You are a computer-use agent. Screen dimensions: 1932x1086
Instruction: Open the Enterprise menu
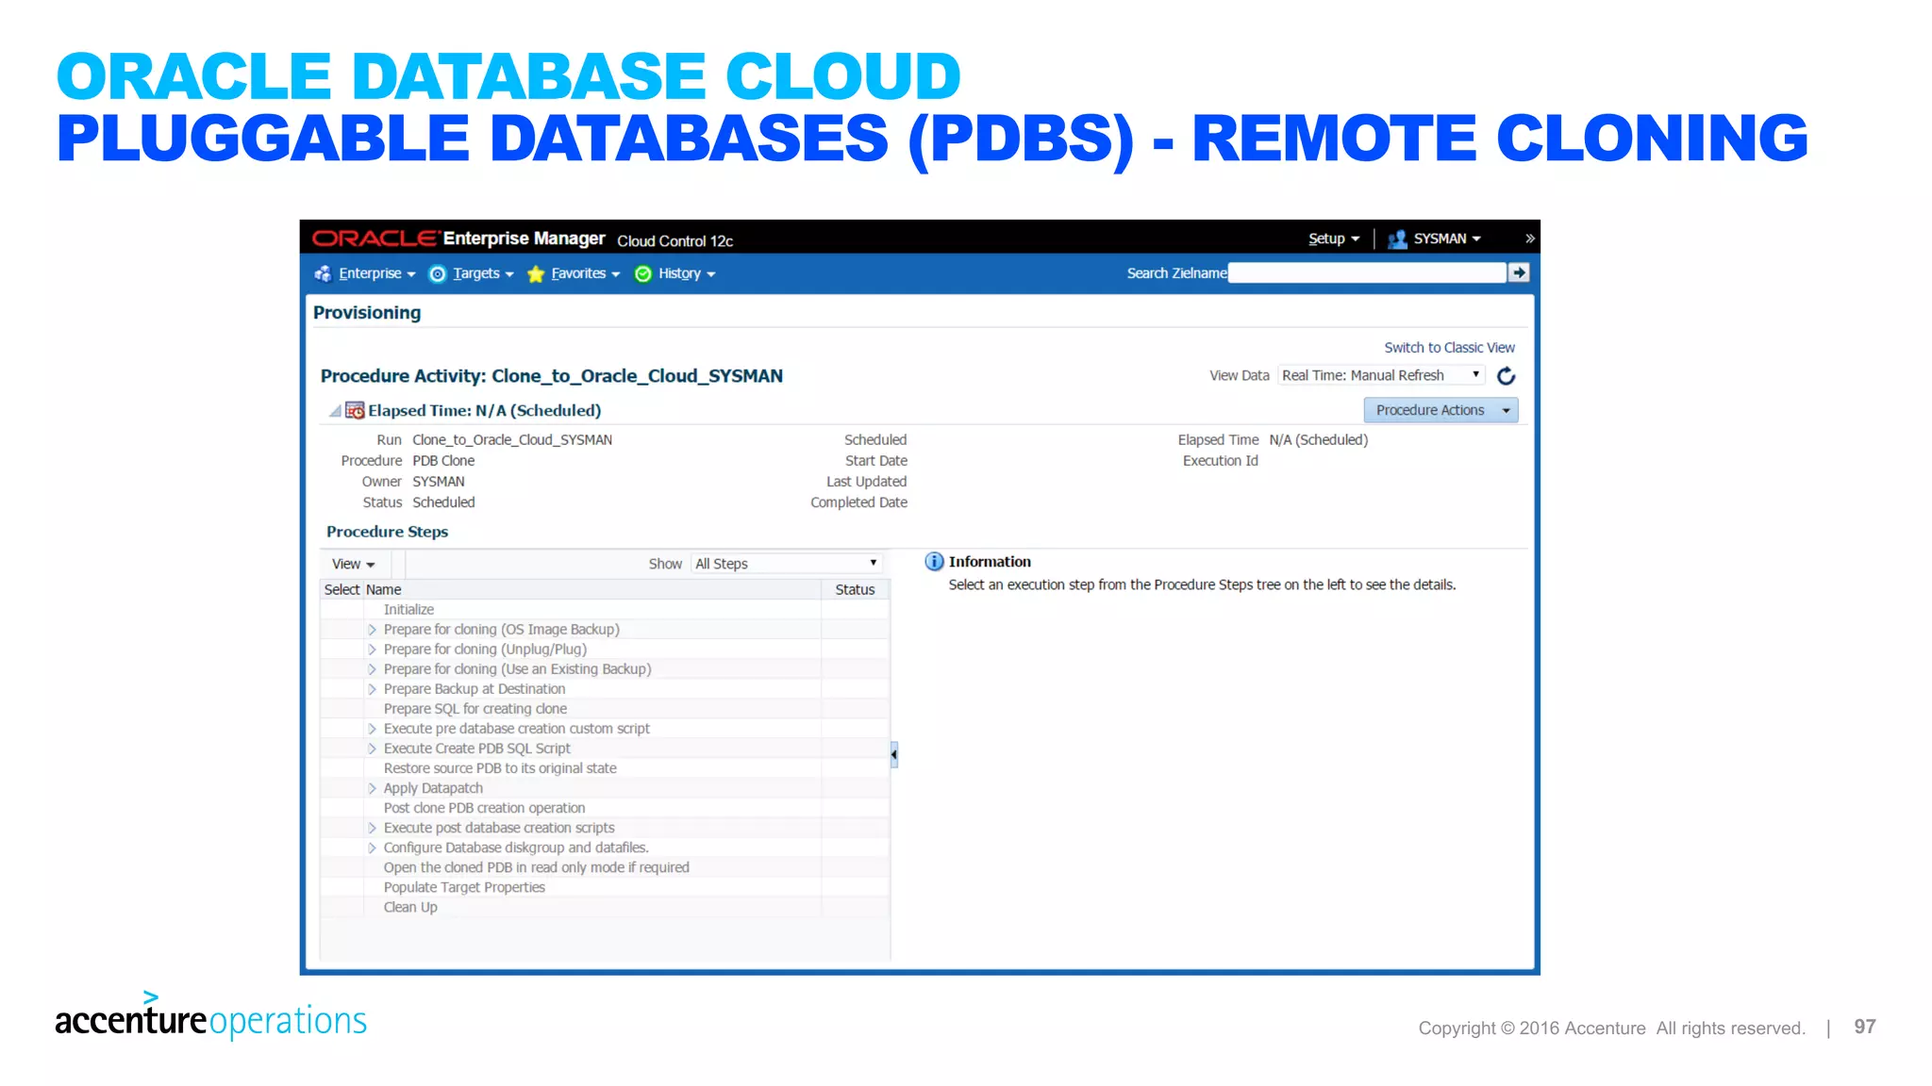376,273
